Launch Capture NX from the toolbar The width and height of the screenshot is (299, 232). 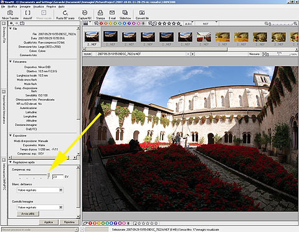pyautogui.click(x=85, y=15)
